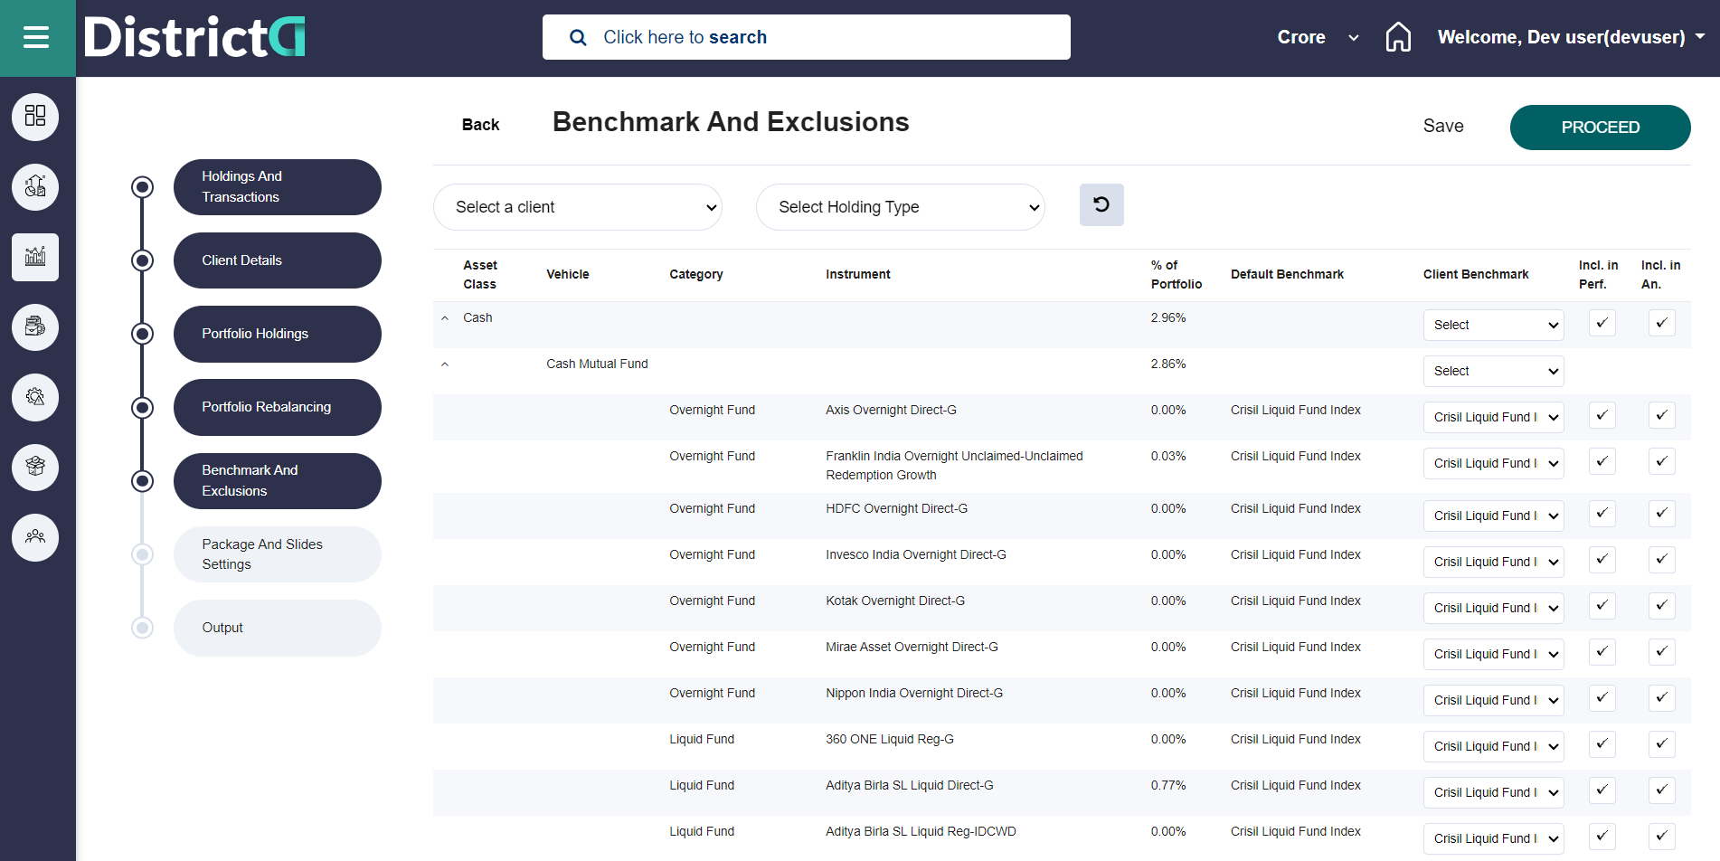Click the Holdings And Transactions step marker
The image size is (1720, 861).
[x=142, y=187]
